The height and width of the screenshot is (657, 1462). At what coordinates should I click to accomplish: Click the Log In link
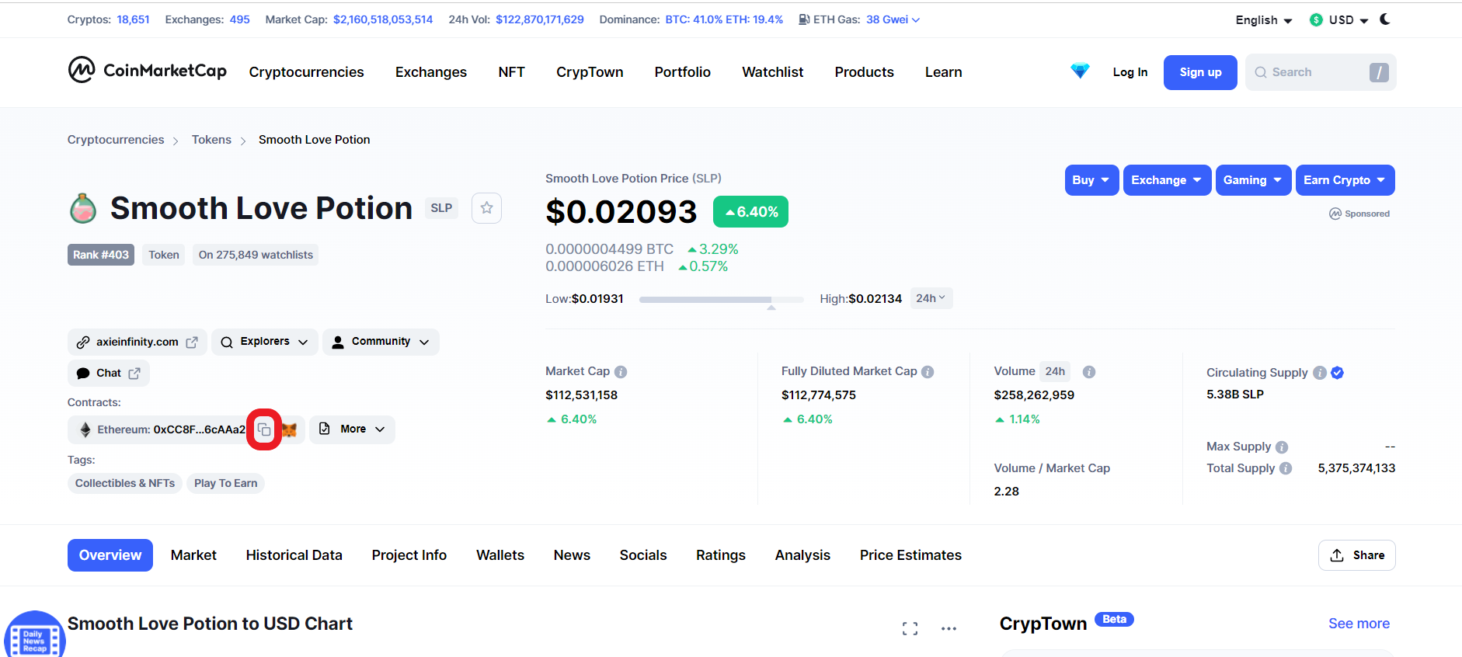(x=1130, y=72)
